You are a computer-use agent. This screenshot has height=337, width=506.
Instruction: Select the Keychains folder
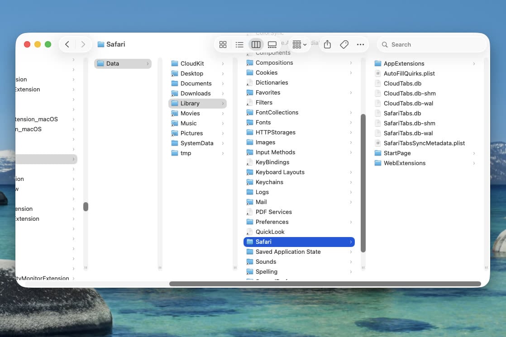(269, 182)
